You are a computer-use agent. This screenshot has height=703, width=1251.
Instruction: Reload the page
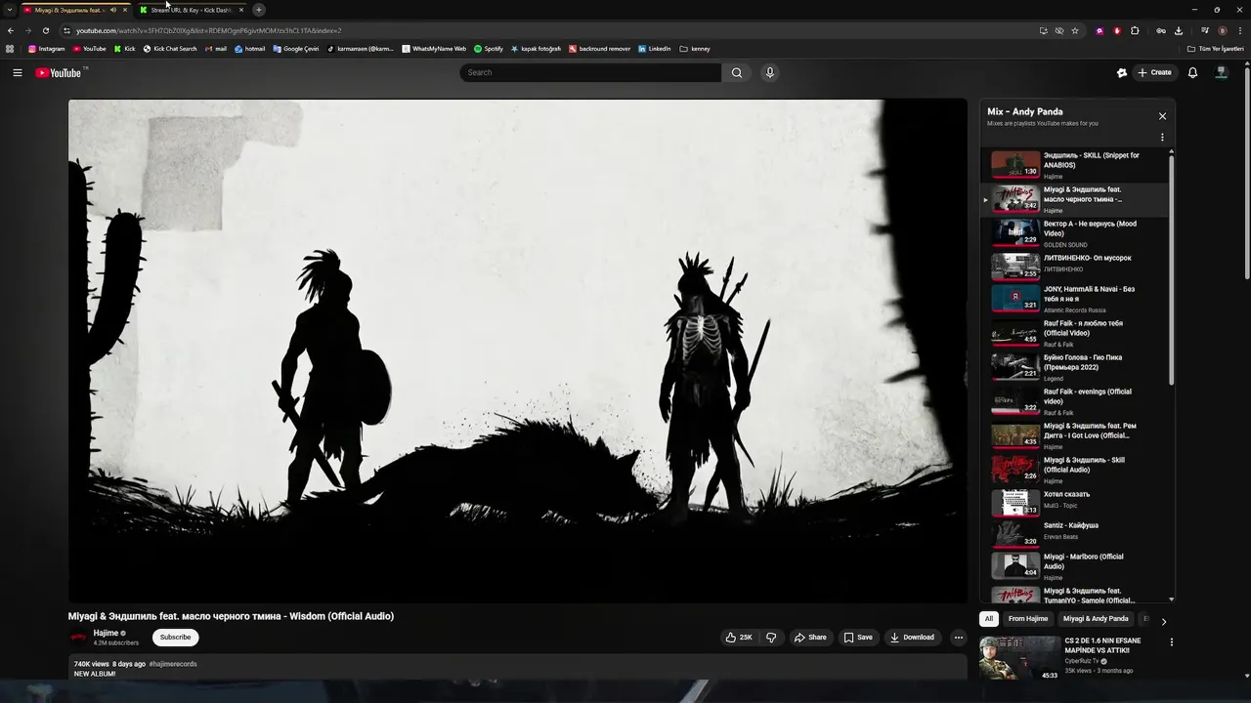(45, 30)
